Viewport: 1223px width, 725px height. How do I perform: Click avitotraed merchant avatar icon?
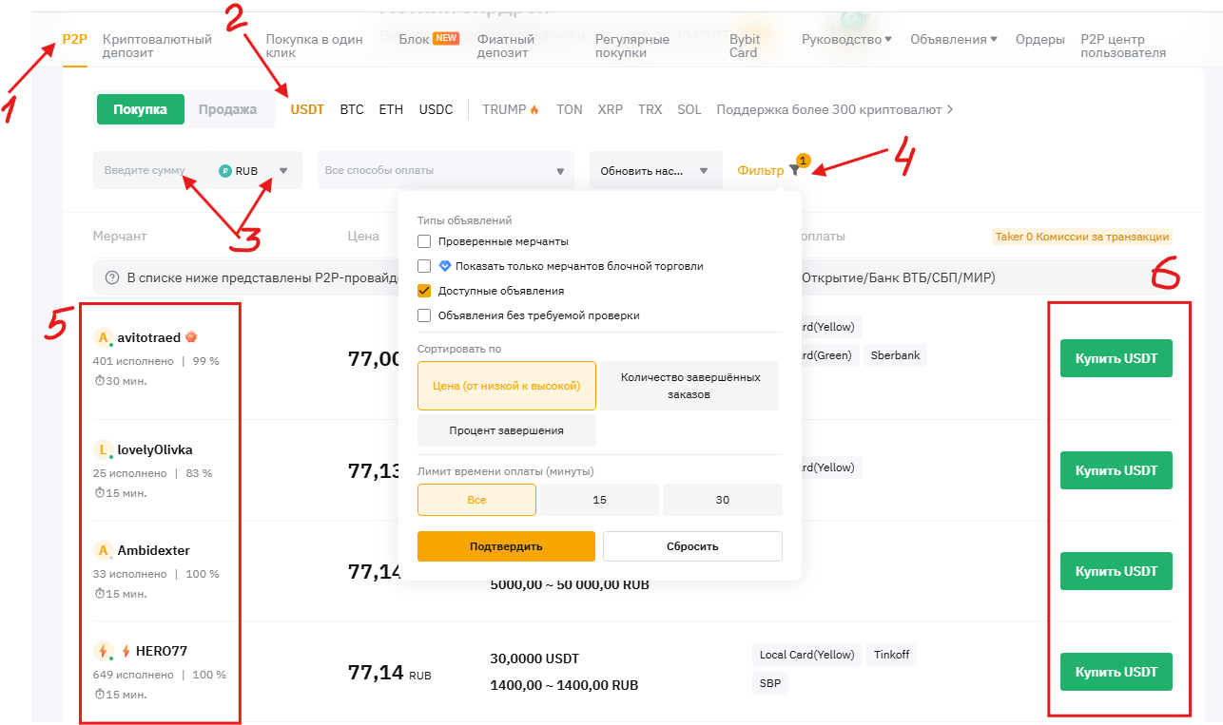(x=104, y=338)
